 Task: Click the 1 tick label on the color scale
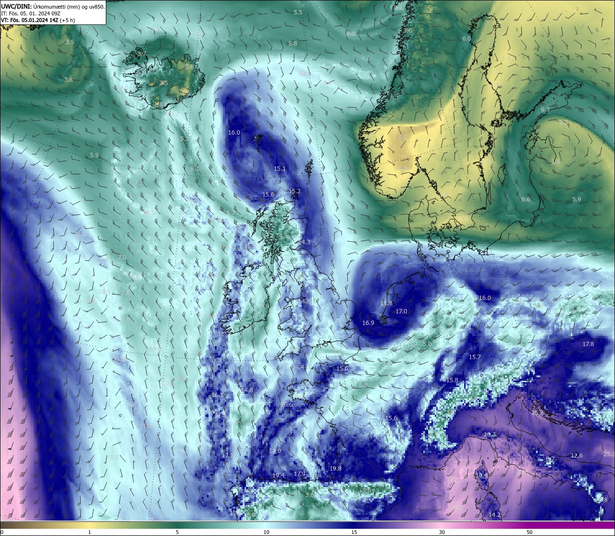click(x=90, y=532)
